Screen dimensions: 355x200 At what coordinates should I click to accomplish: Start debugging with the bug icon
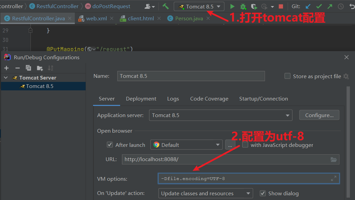tap(243, 6)
